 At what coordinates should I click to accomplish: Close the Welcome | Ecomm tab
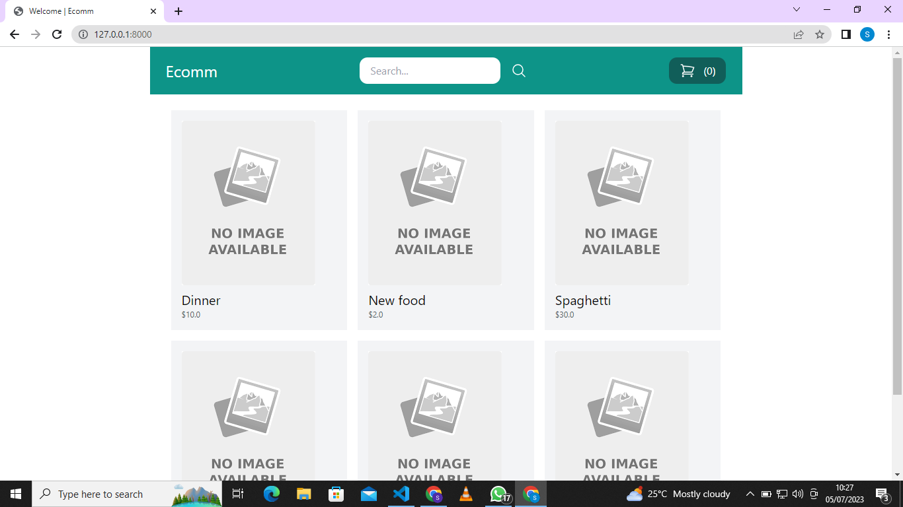point(153,11)
